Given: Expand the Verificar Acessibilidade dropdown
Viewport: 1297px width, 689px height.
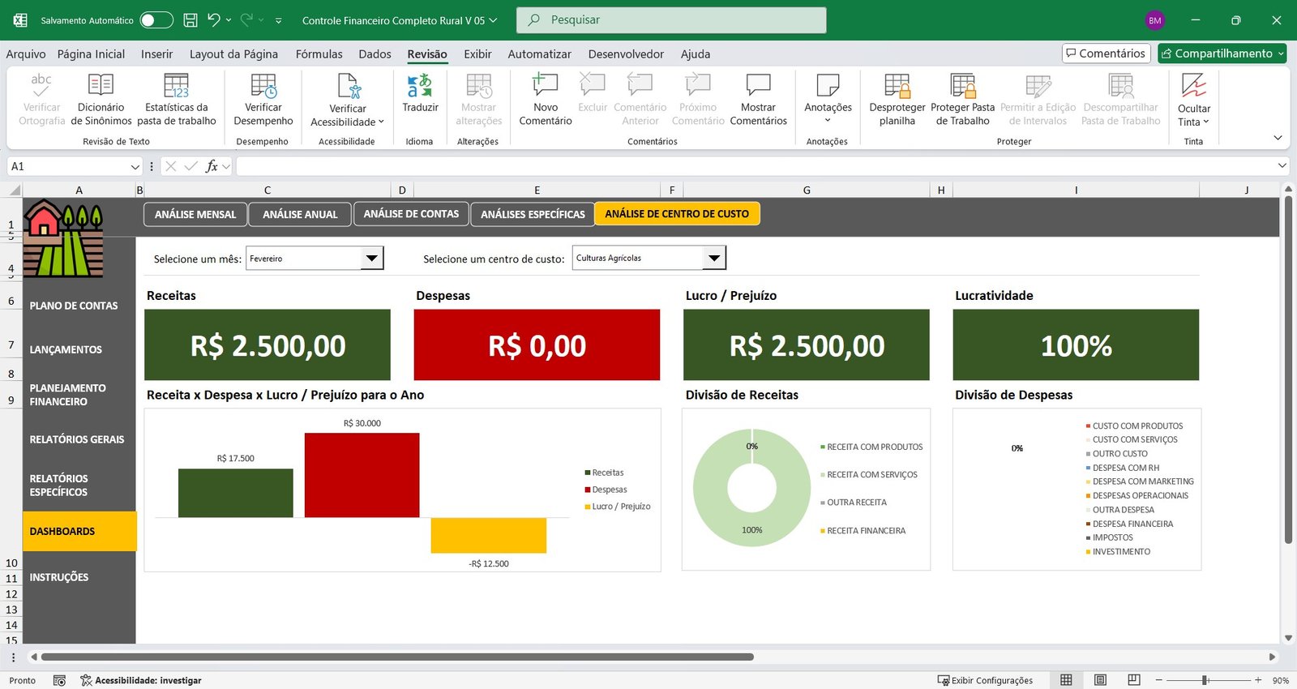Looking at the screenshot, I should (381, 122).
